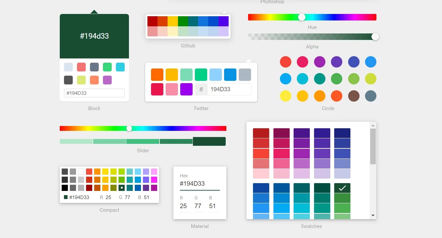Image resolution: width=442 pixels, height=238 pixels.
Task: Click the scrollbar up arrow in Swatches panel
Action: [x=373, y=125]
